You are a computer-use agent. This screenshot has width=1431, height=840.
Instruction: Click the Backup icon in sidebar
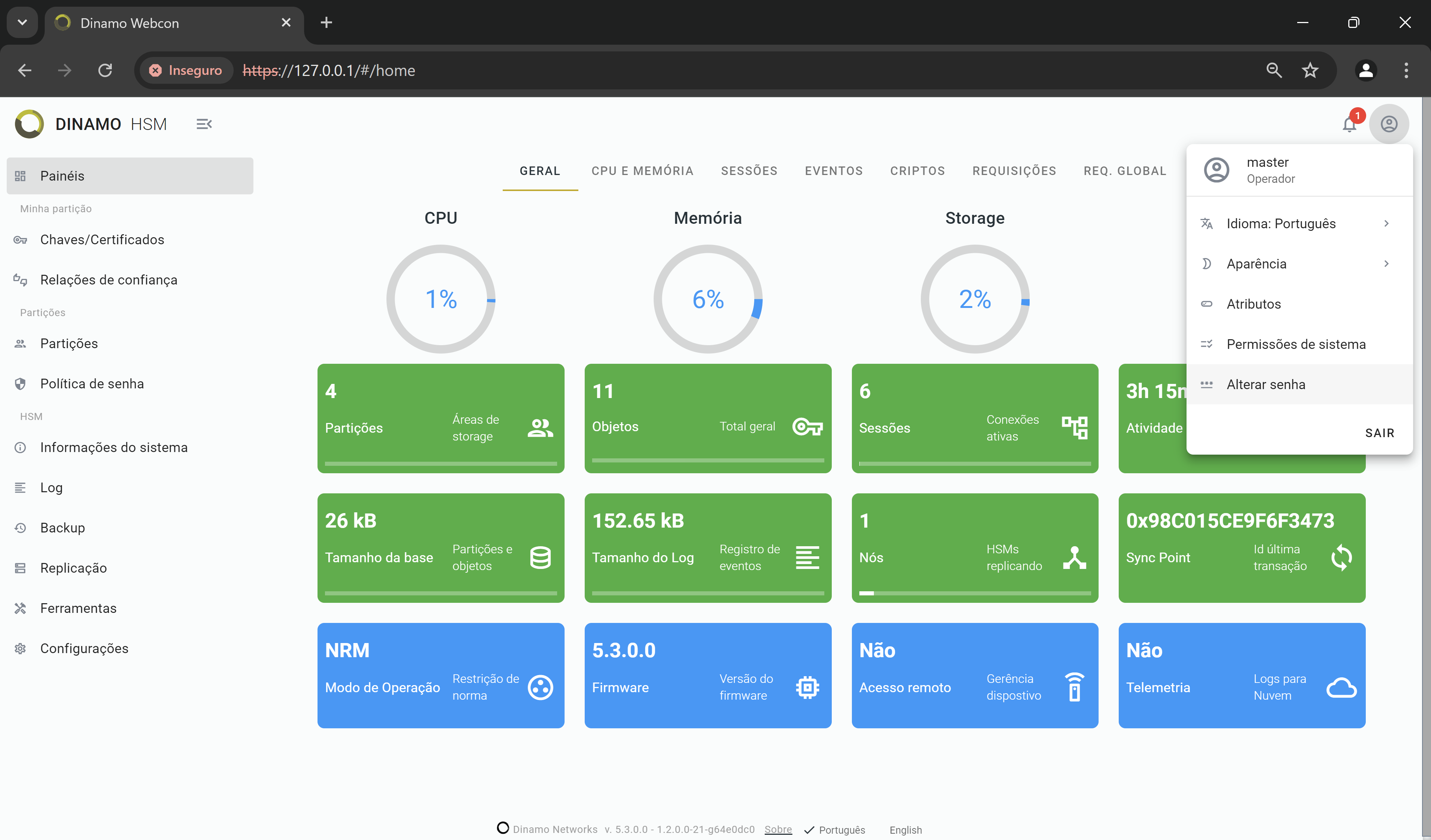pos(20,527)
